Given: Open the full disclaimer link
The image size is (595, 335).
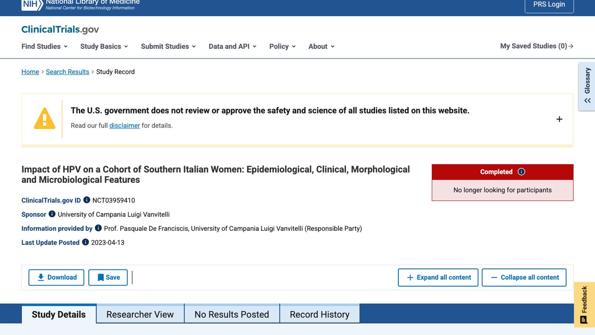Looking at the screenshot, I should [125, 126].
